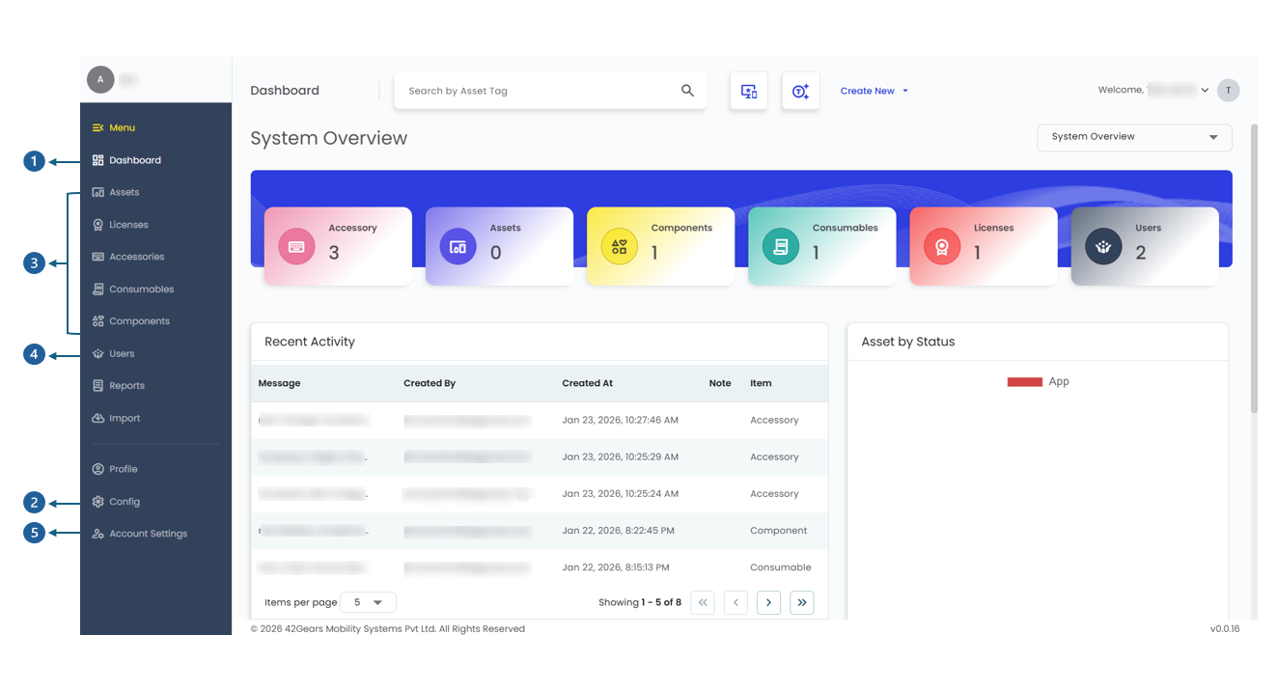Image resolution: width=1277 pixels, height=690 pixels.
Task: Collapse the sidebar using Menu toggle
Action: pos(98,127)
